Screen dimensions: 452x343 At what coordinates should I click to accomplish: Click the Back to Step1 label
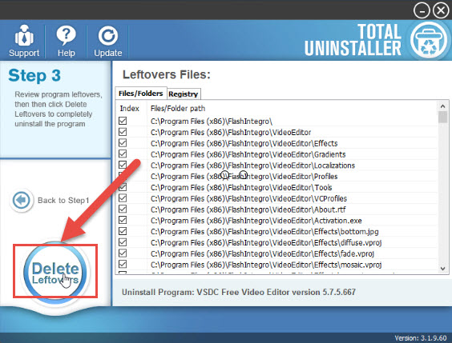tap(63, 200)
